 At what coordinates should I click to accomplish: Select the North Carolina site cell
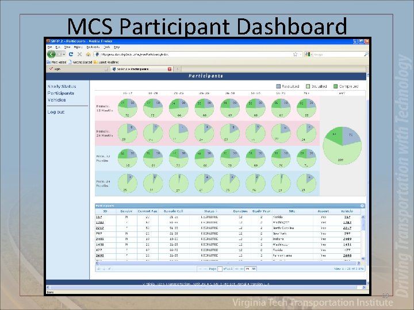(x=292, y=228)
